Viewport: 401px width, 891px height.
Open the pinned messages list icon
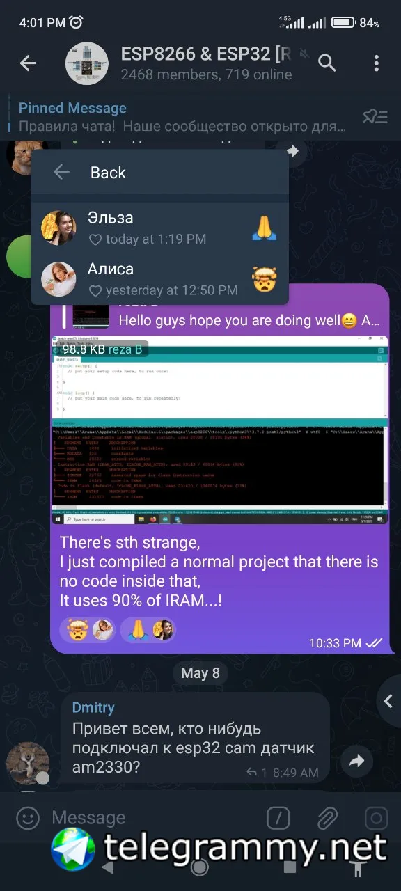click(375, 116)
